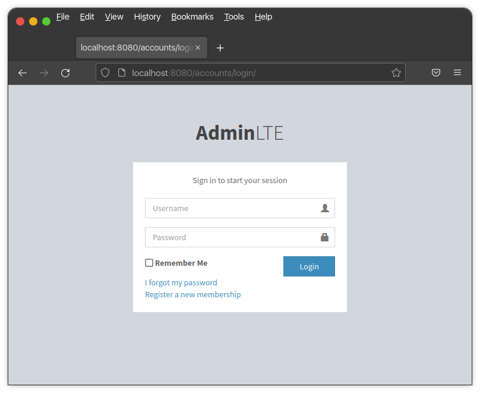This screenshot has height=393, width=480.
Task: Follow the I forgot my password link
Action: click(181, 282)
